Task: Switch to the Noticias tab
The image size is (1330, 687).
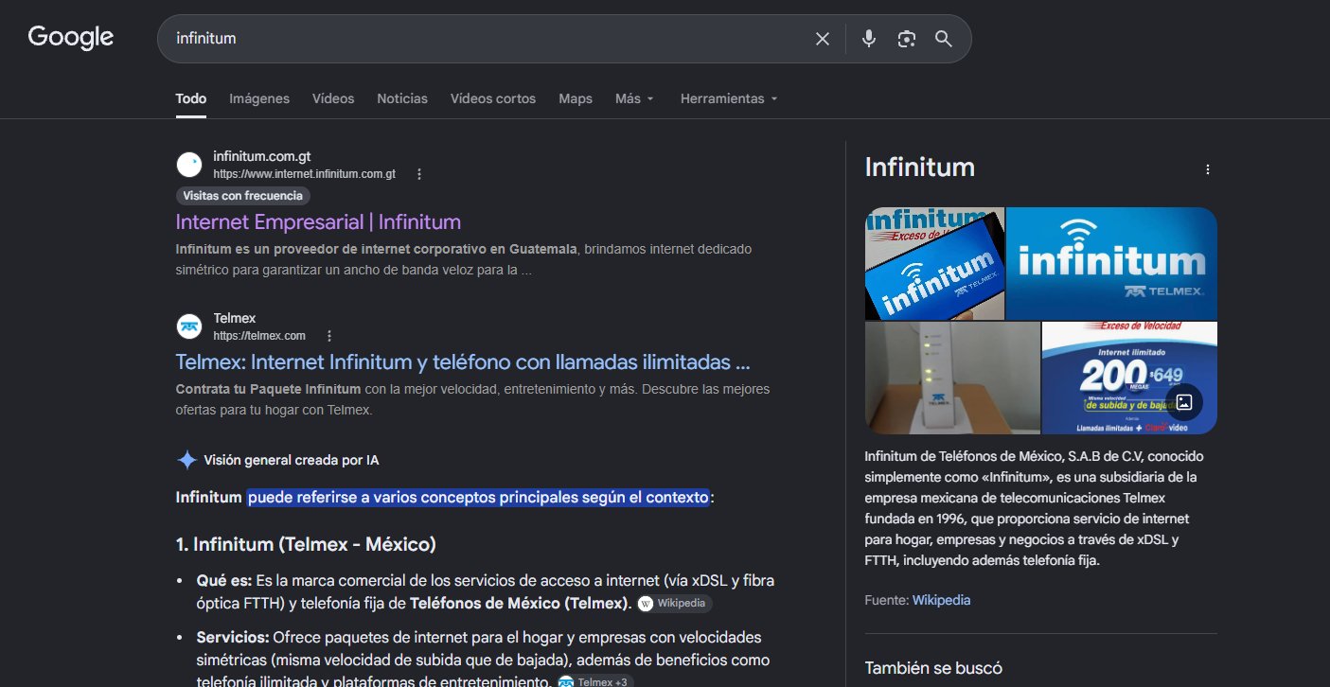Action: pyautogui.click(x=402, y=98)
